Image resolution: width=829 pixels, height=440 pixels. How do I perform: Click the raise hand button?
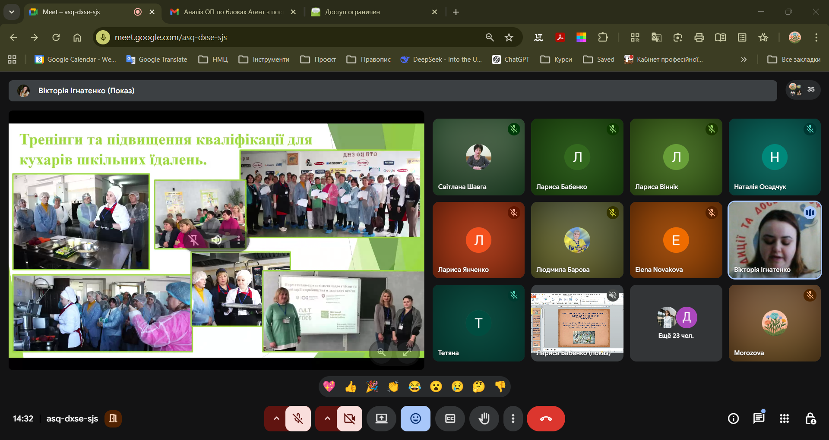click(484, 418)
